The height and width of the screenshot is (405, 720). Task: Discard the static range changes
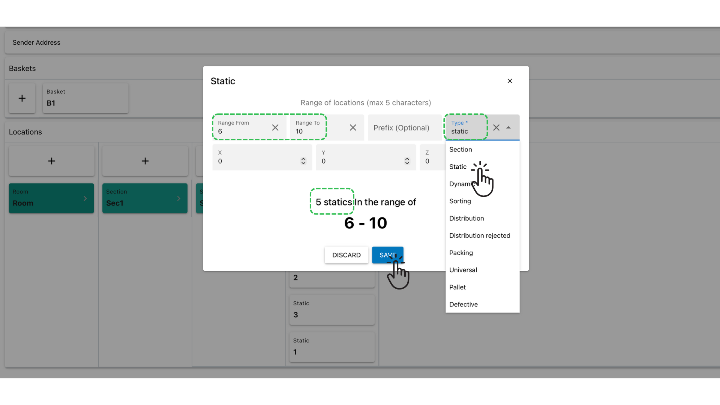[x=346, y=255]
